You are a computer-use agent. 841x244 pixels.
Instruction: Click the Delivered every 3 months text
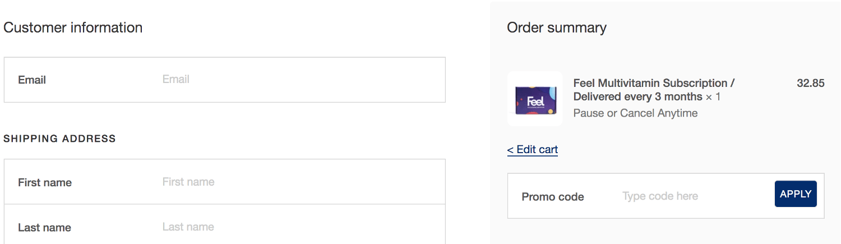click(637, 97)
